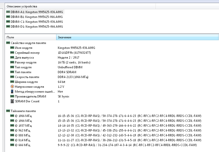Click value 'Неделя 2 / 2017'
219x152 pixels.
click(68, 58)
